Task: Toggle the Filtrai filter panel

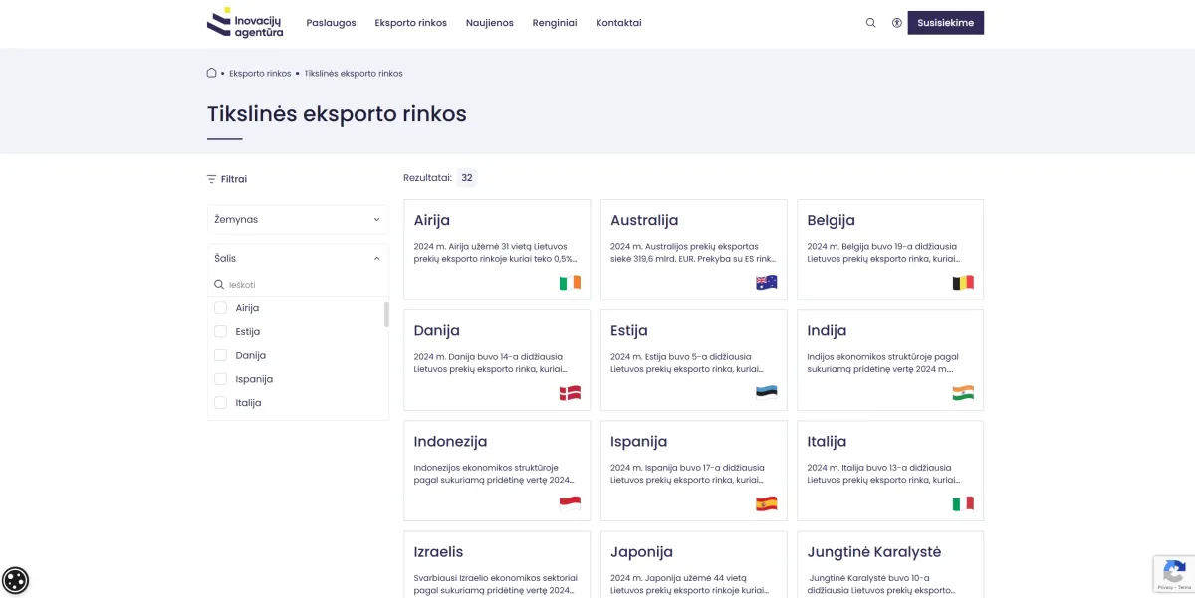Action: coord(227,179)
